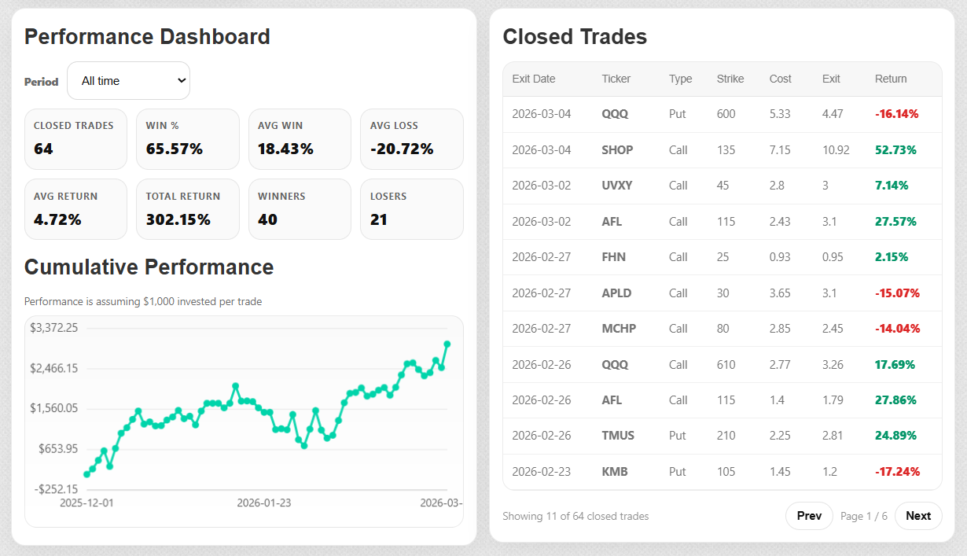Click the TOTAL RETURN stat card
The image size is (967, 556).
pyautogui.click(x=187, y=208)
